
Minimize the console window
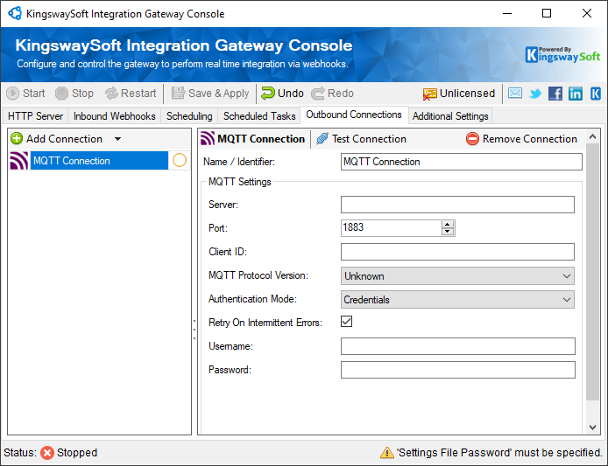click(x=507, y=13)
